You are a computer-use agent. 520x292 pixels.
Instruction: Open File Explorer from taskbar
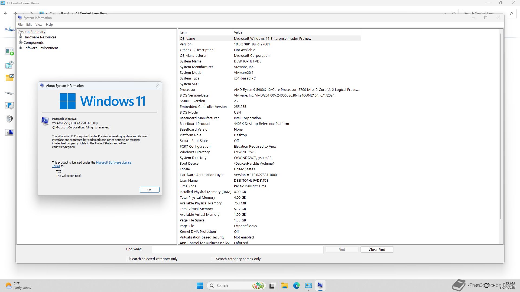point(284,286)
